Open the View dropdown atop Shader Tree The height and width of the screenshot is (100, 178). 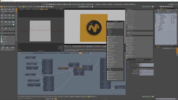[x=161, y=10]
